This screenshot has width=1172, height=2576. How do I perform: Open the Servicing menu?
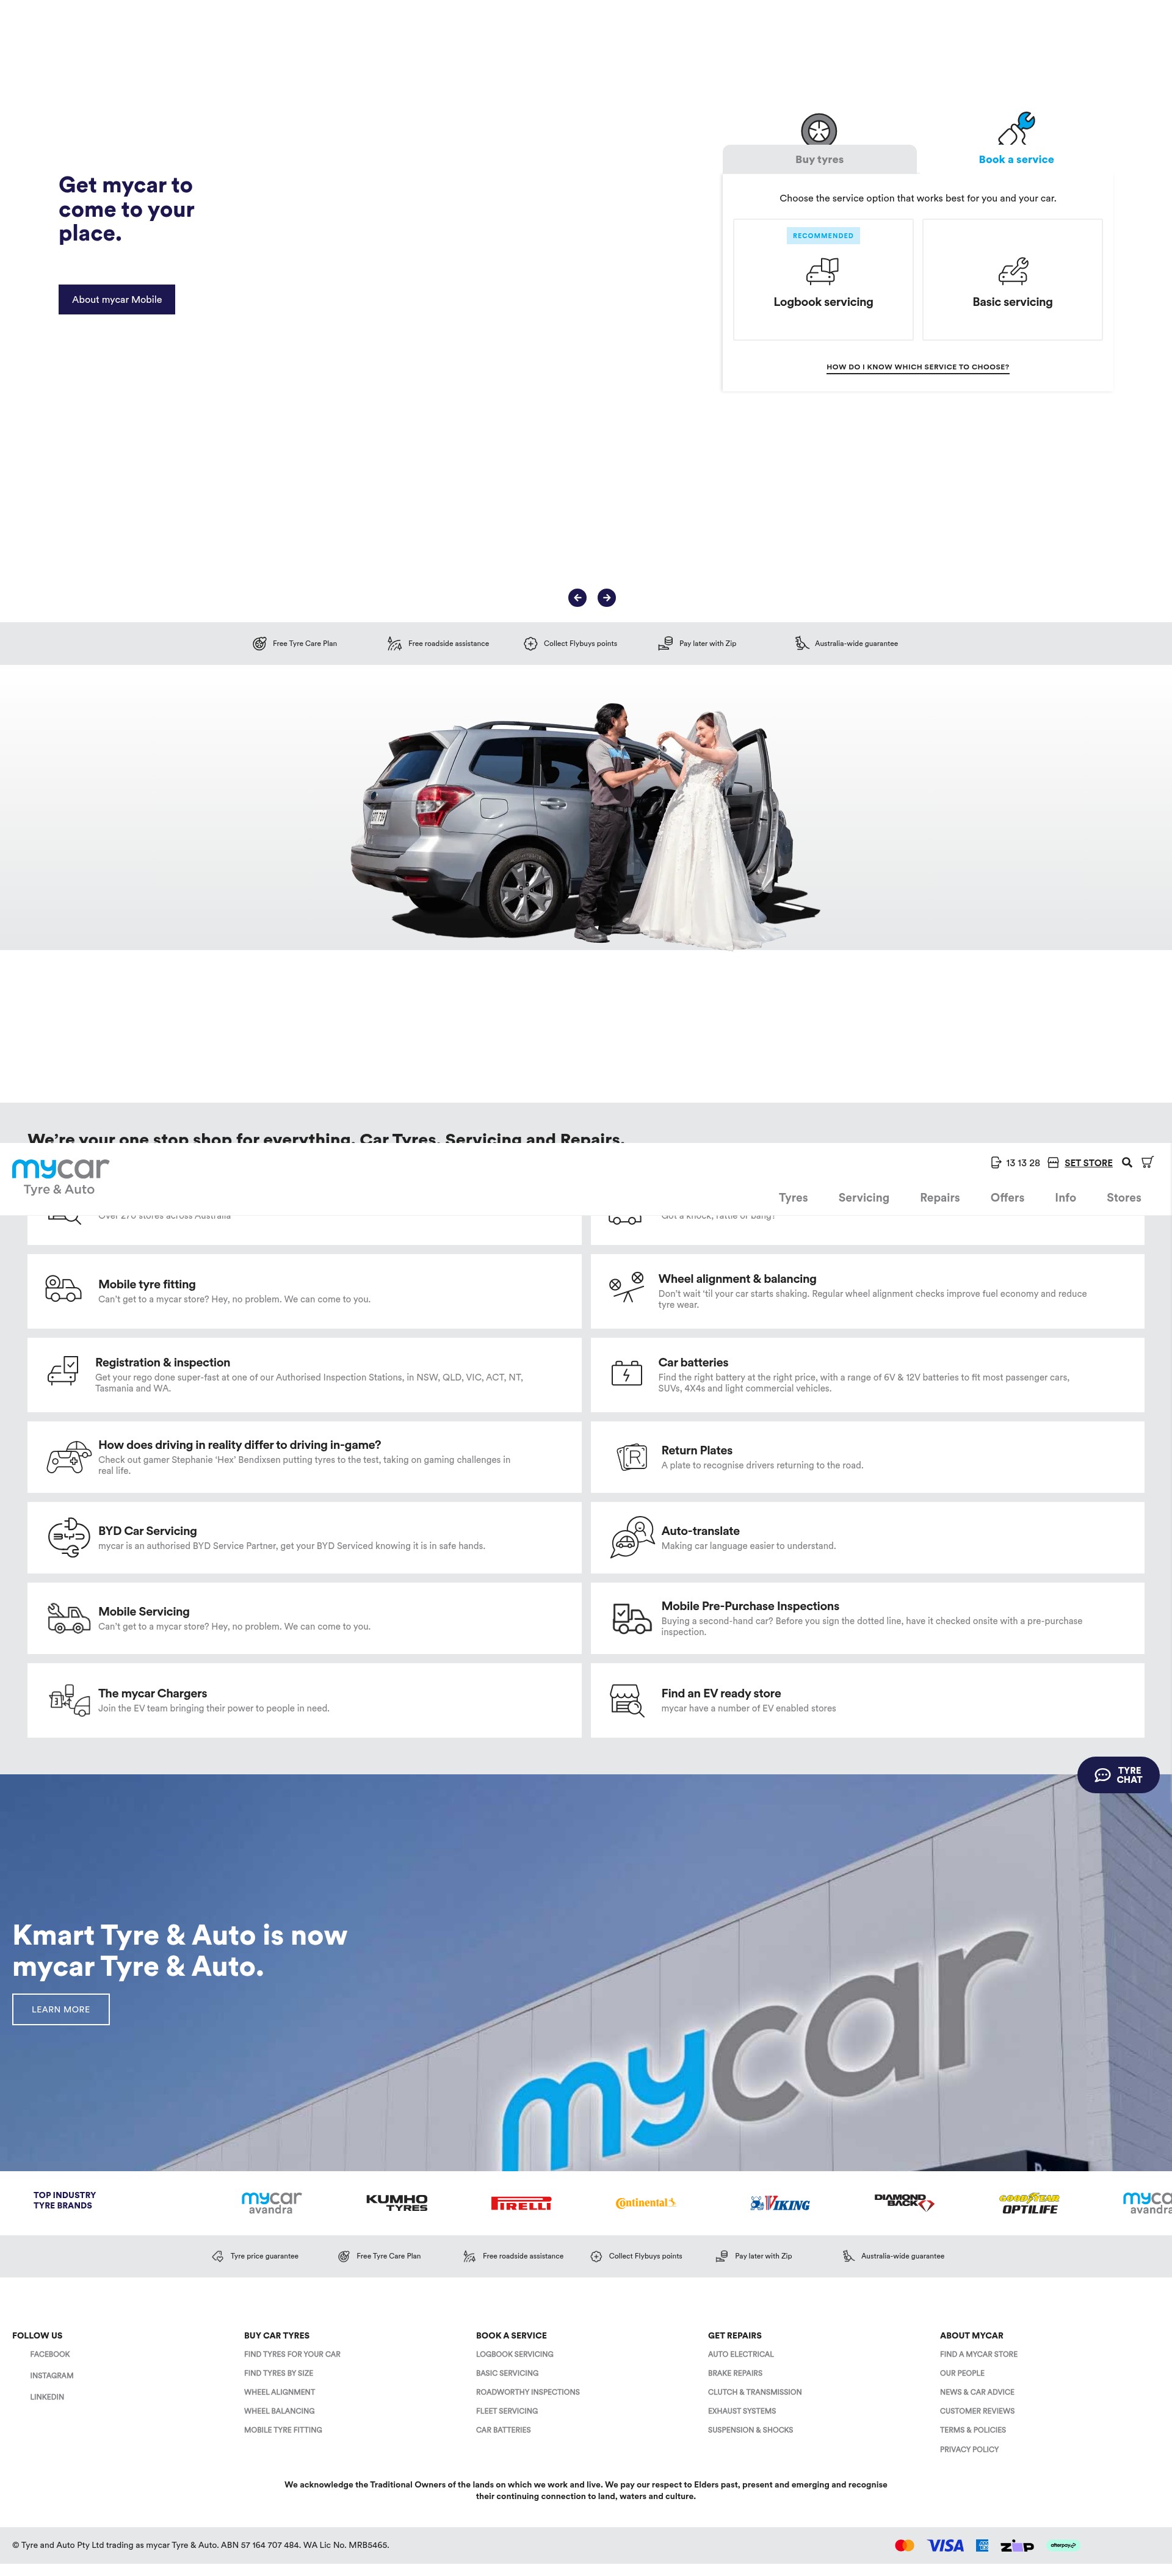863,1197
